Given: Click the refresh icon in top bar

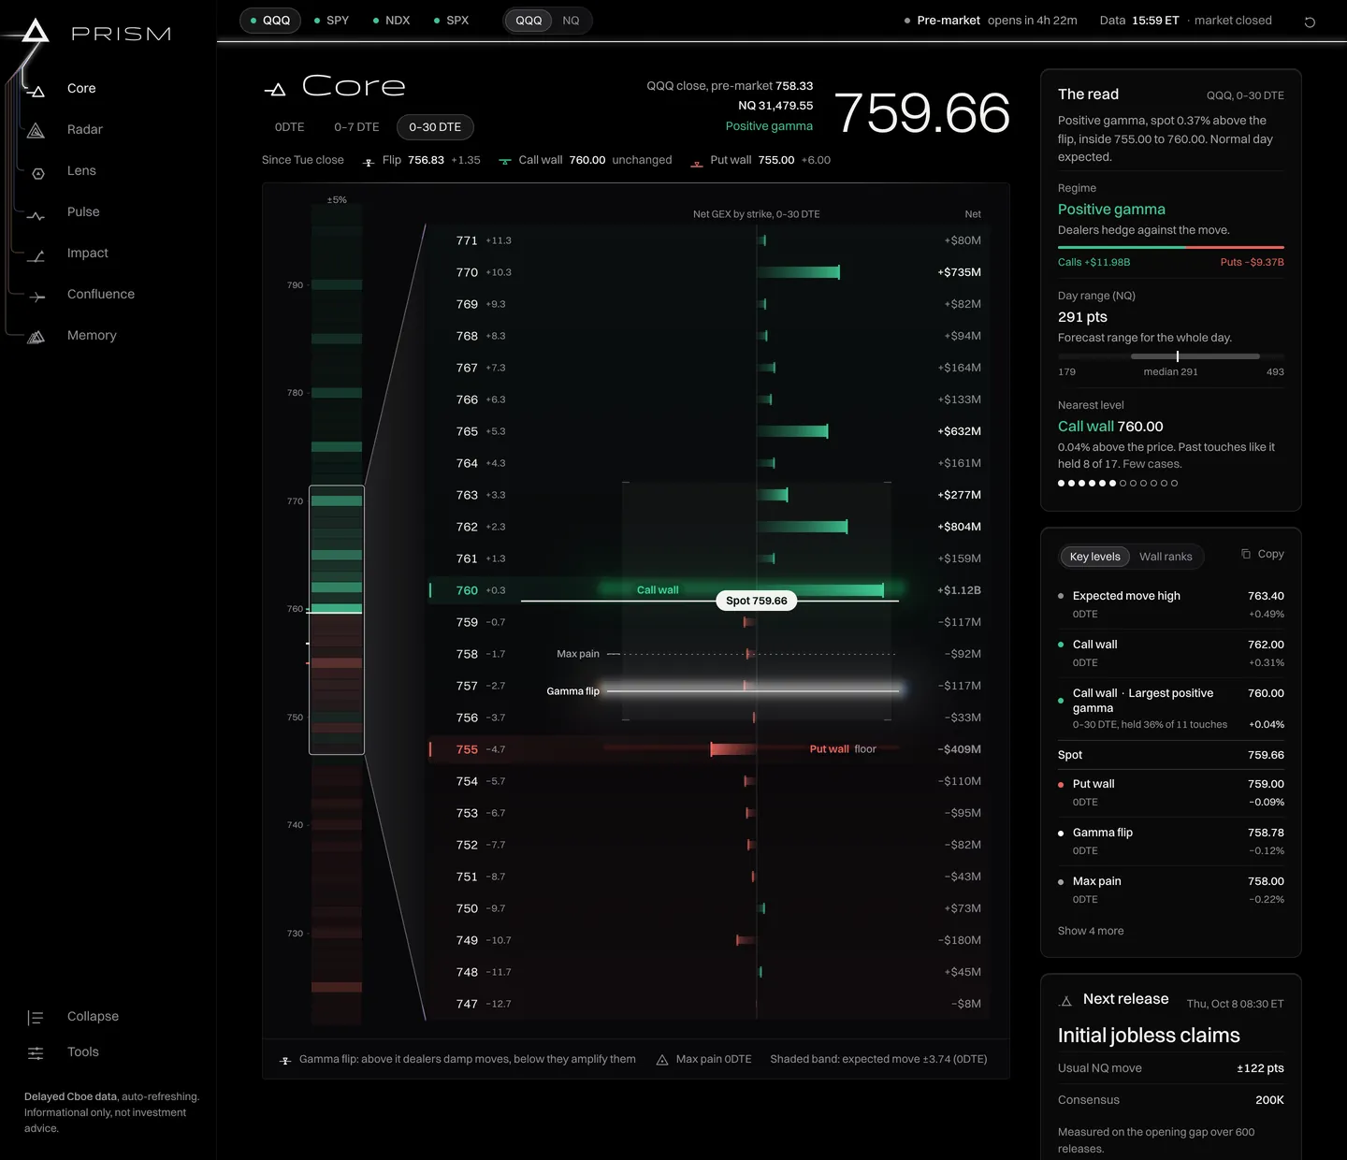Looking at the screenshot, I should (1310, 22).
